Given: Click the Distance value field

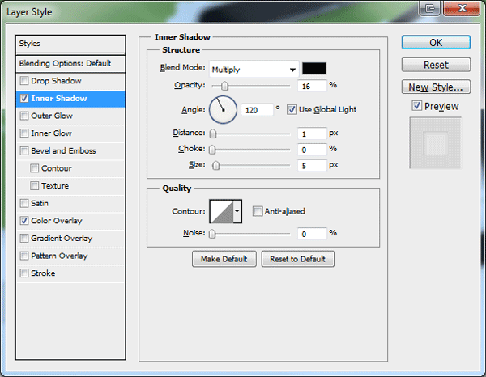Looking at the screenshot, I should tap(312, 133).
